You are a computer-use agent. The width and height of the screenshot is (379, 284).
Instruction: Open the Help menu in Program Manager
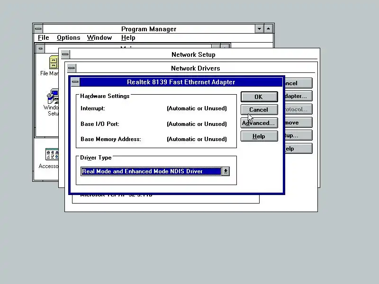coord(128,38)
